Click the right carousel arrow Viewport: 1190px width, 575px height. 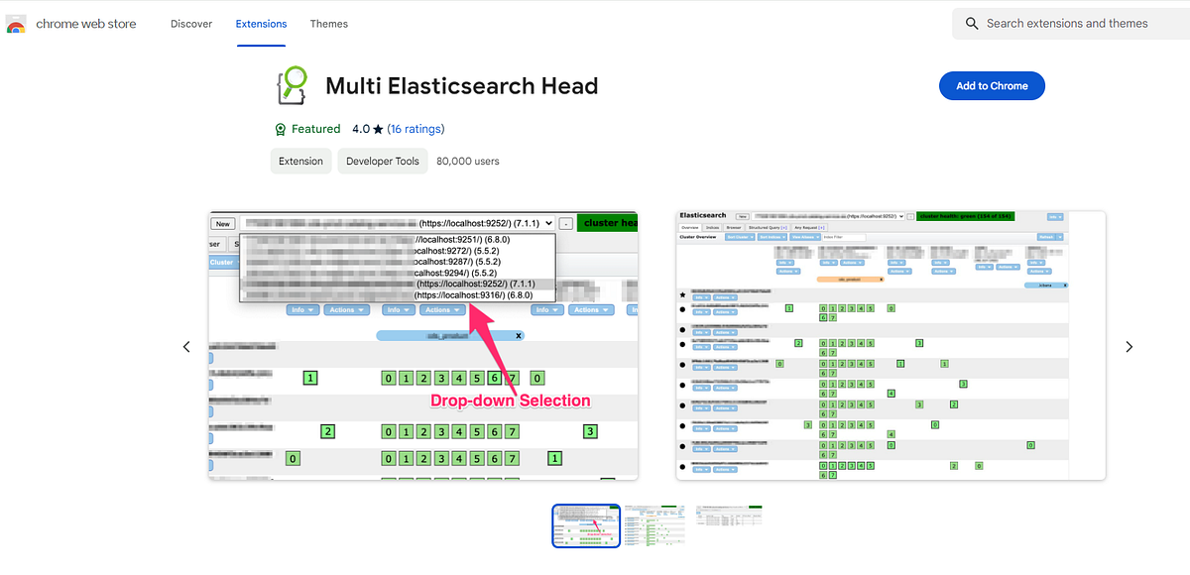(x=1129, y=346)
